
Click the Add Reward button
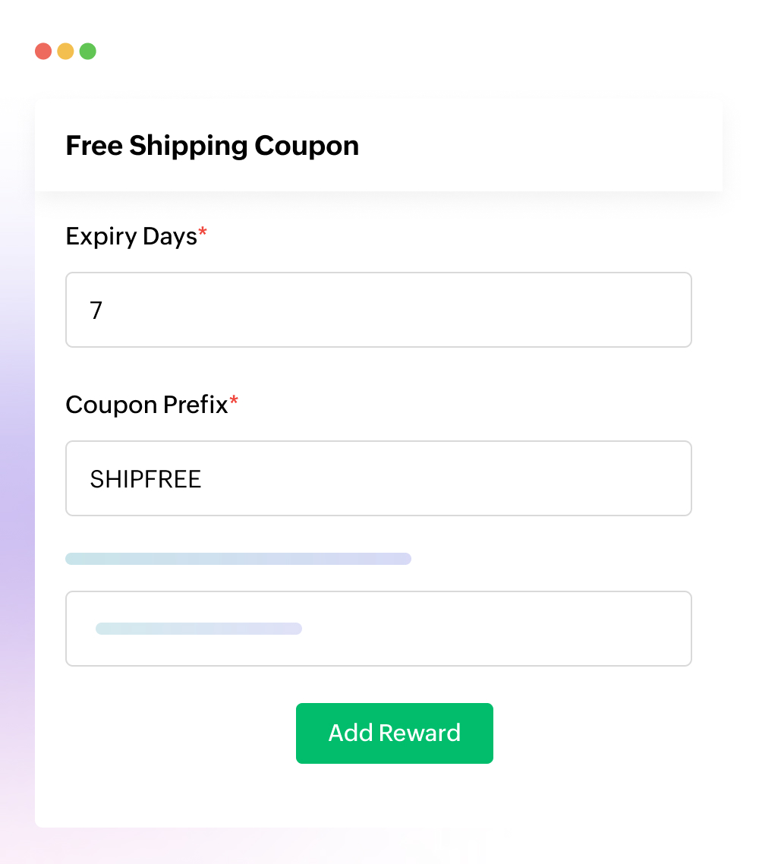(394, 733)
